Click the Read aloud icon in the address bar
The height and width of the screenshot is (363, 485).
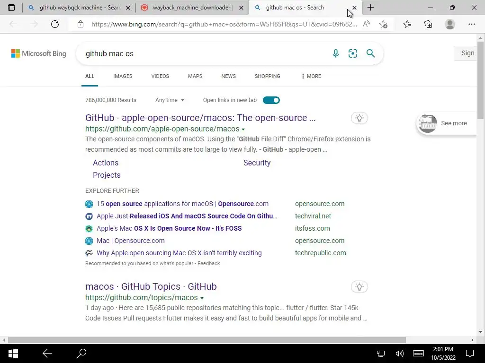(366, 24)
